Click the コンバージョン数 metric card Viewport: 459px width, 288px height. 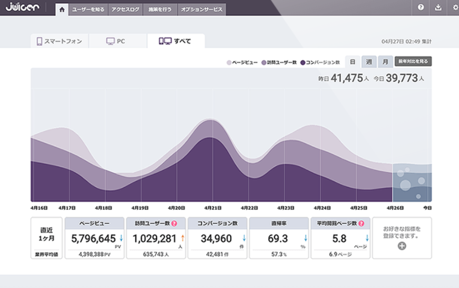[217, 238]
